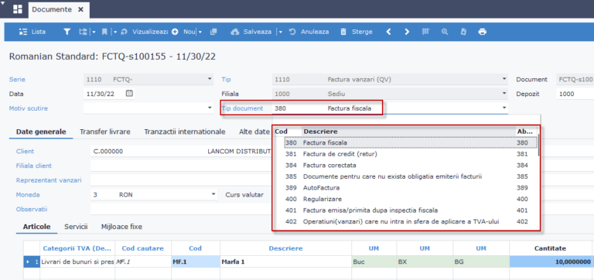Select row 1 using the row indicator
This screenshot has width=594, height=280.
pos(32,261)
